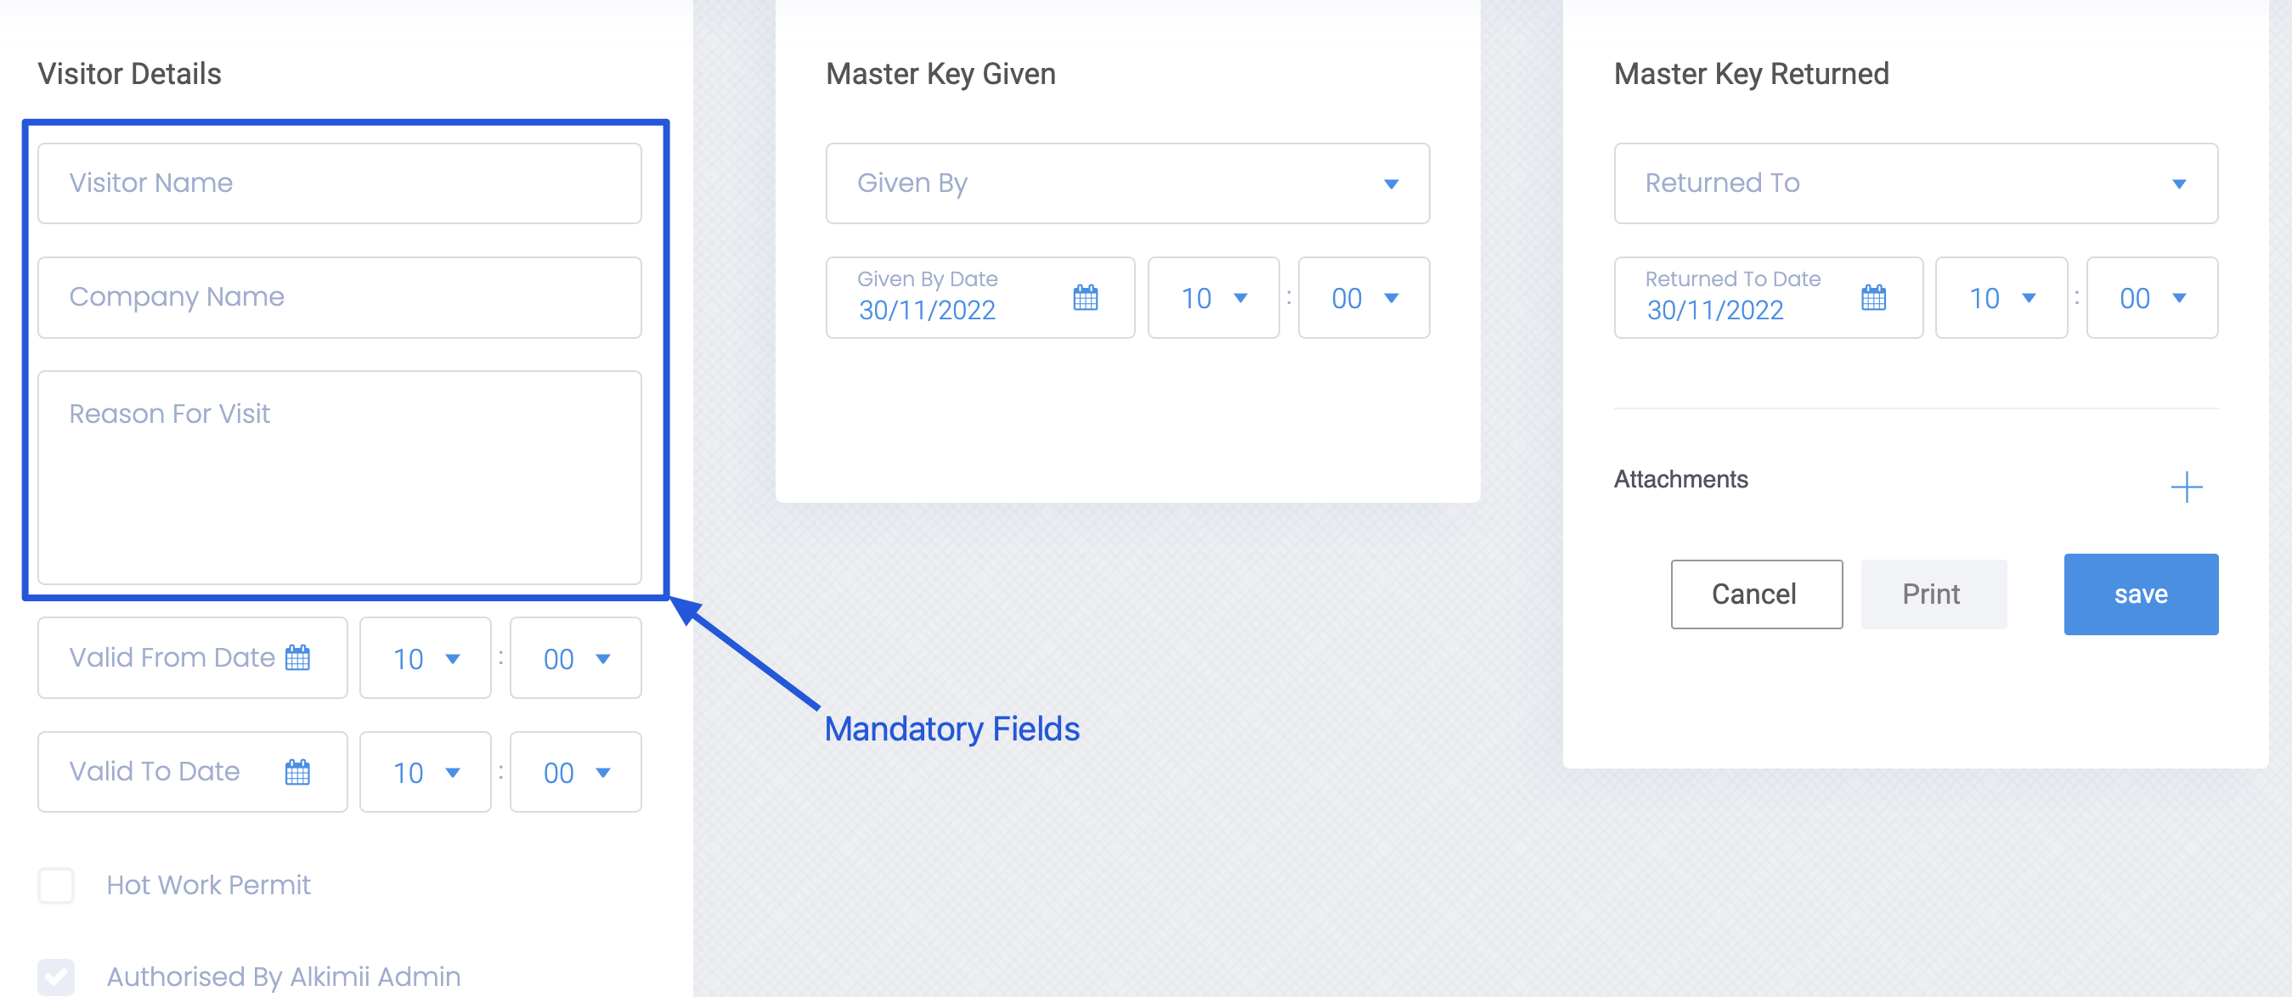Click the blue save button
This screenshot has width=2292, height=997.
2140,594
